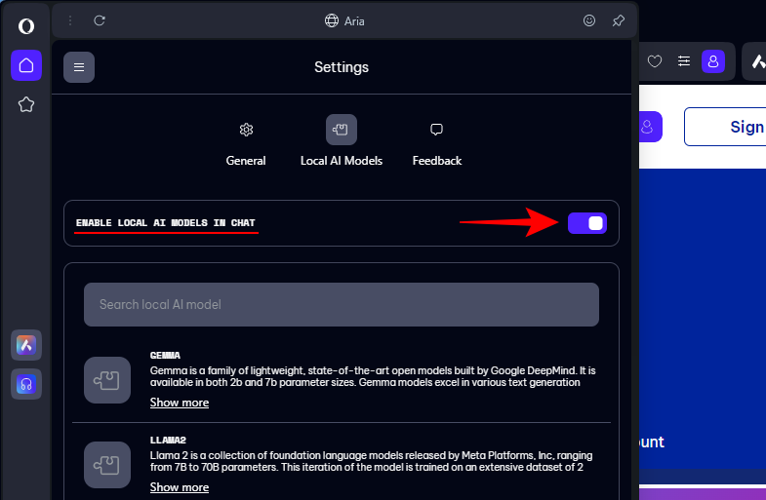Select the Llama2 model puzzle icon
Screen dimensions: 766x500
click(x=107, y=465)
